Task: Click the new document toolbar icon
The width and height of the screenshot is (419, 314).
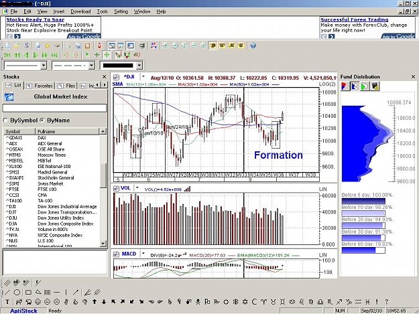Action: pyautogui.click(x=7, y=46)
